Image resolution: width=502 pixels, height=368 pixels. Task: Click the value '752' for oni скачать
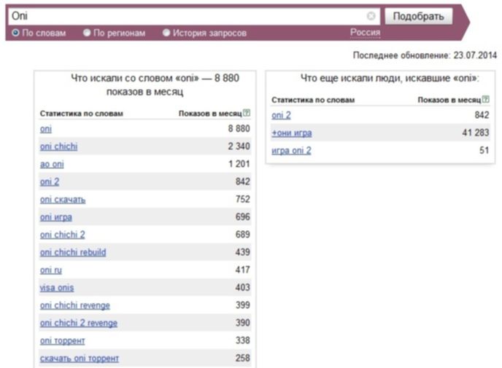[x=243, y=199]
